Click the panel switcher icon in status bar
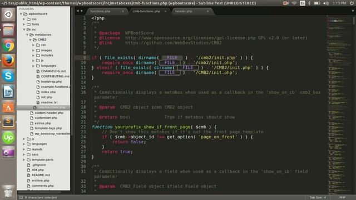The image size is (356, 200). (21, 198)
